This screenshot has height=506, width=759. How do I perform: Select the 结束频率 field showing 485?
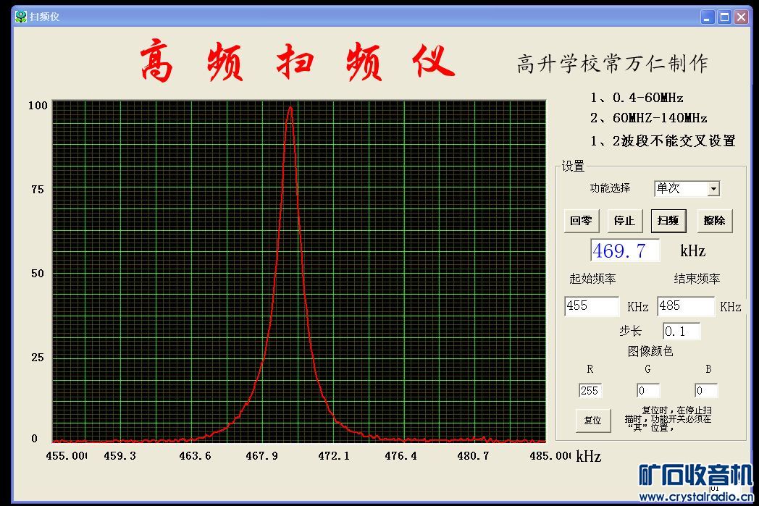(x=685, y=306)
